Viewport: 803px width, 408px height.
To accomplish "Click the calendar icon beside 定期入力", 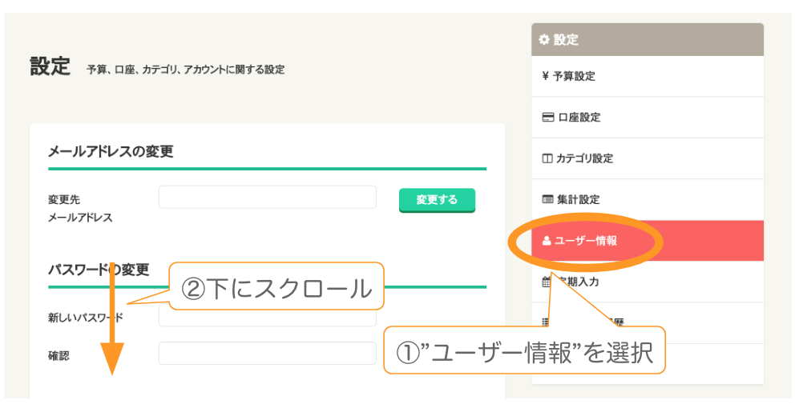I will click(x=546, y=282).
